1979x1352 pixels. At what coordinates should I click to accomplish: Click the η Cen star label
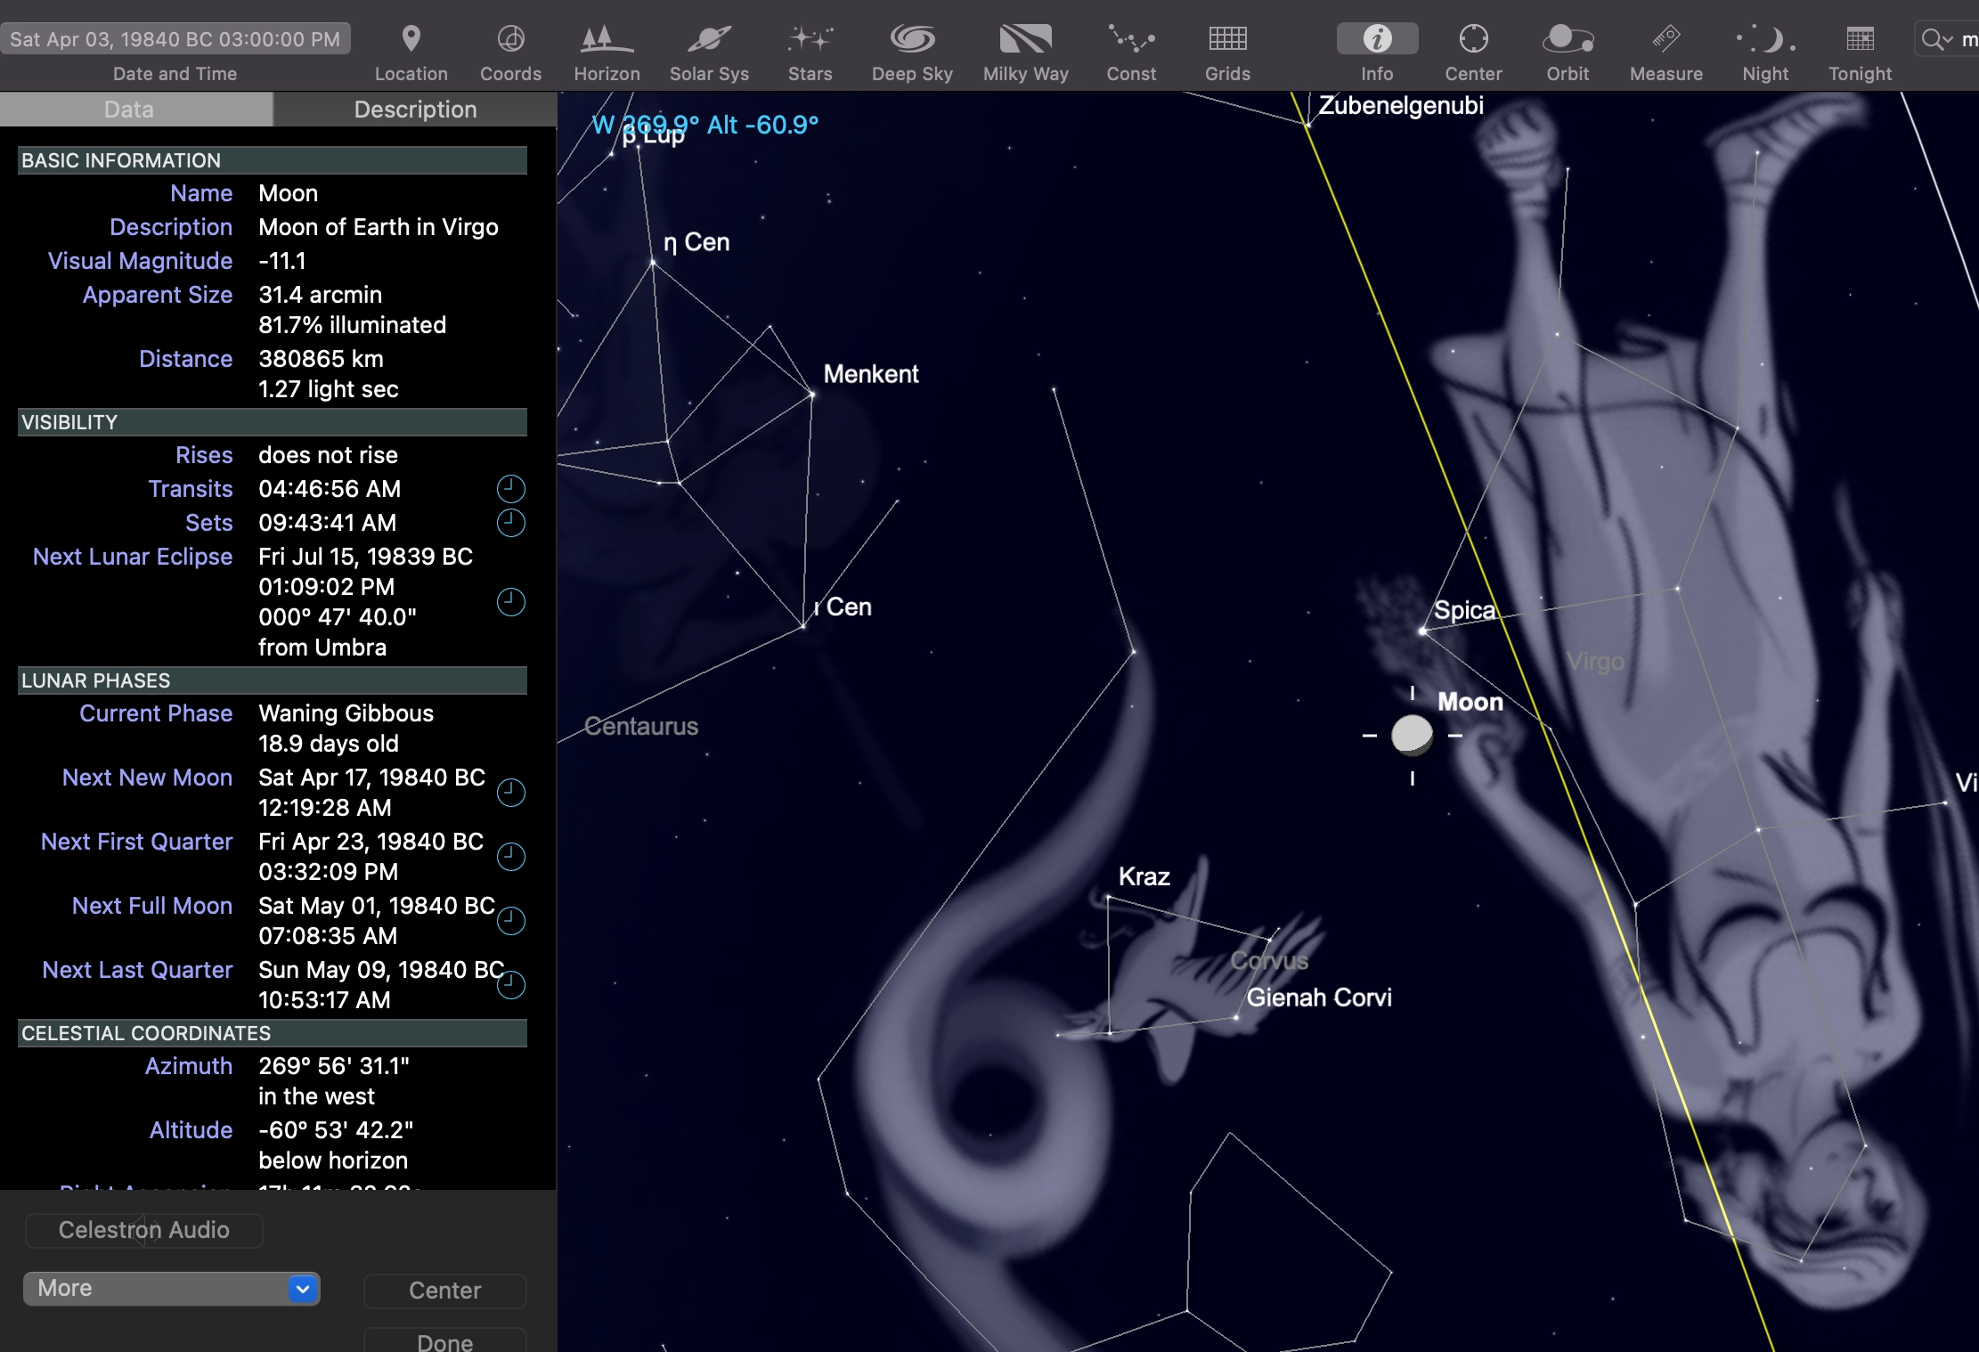(x=696, y=242)
